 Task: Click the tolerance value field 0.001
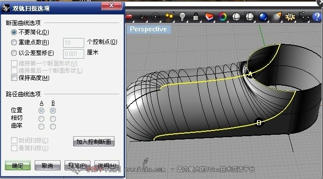coord(74,54)
